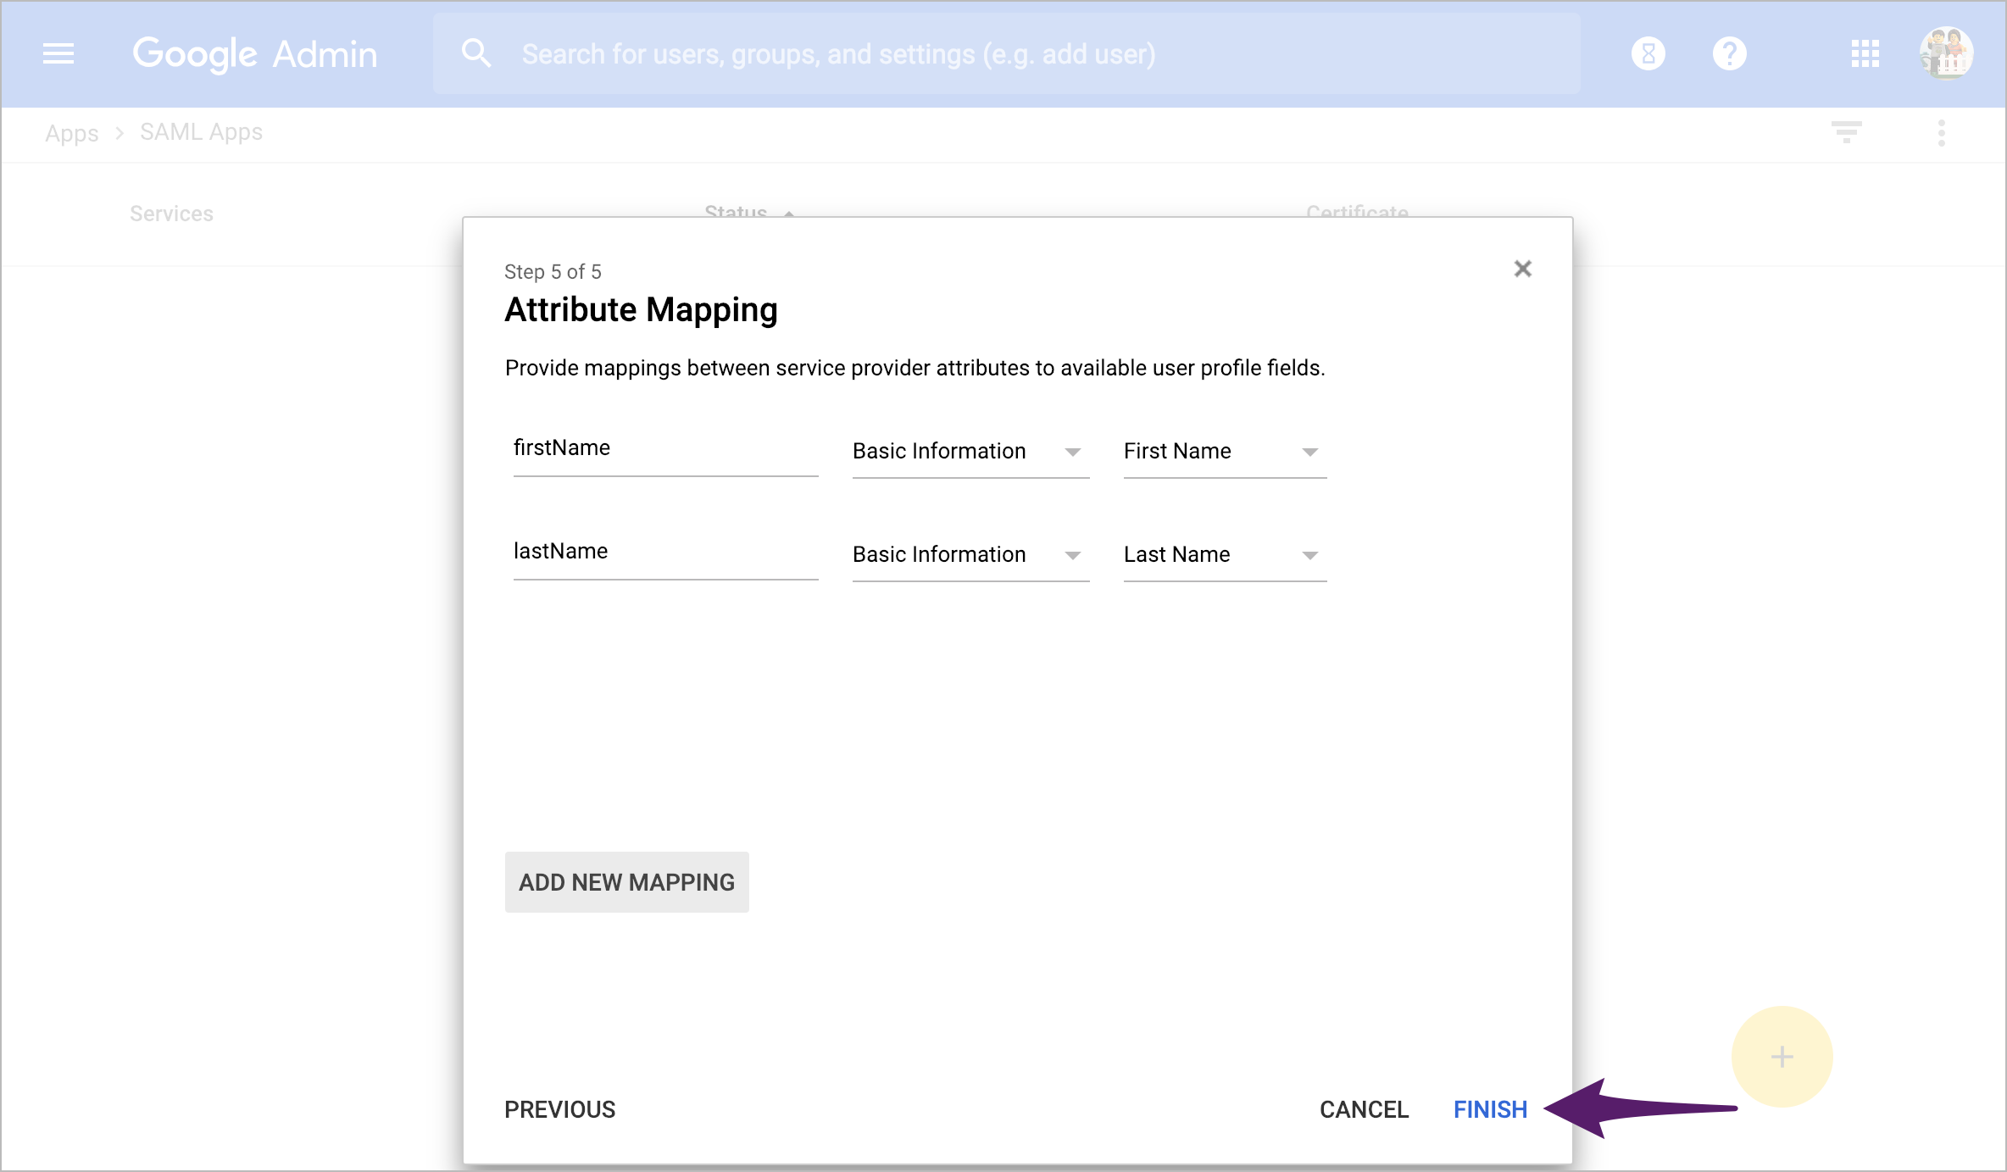Select SAML Apps in the breadcrumb trail

pyautogui.click(x=200, y=131)
